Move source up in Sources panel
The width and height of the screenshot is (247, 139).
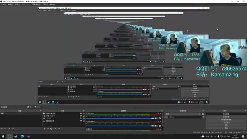pyautogui.click(x=55, y=129)
